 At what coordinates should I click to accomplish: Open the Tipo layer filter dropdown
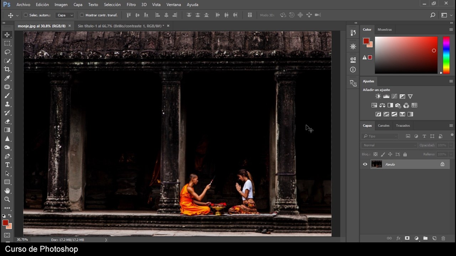[380, 136]
